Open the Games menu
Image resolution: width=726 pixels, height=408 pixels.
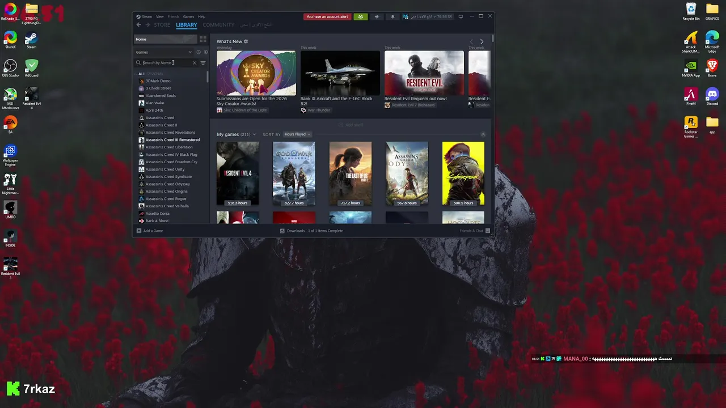[x=188, y=16]
